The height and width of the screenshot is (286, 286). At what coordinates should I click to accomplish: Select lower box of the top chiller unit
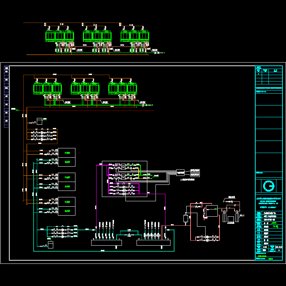(66, 162)
